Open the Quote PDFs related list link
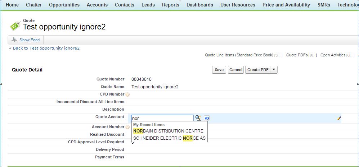The image size is (359, 167). (297, 55)
